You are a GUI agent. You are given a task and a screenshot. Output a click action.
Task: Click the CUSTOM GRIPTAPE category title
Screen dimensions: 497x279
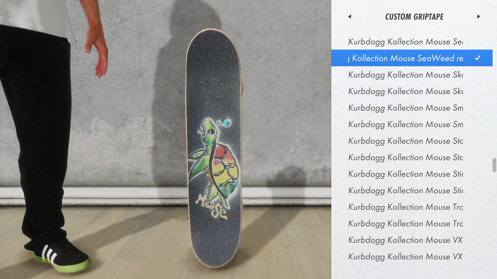(x=414, y=17)
